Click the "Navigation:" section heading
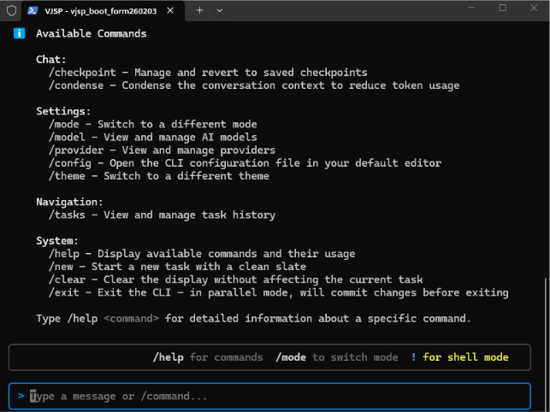This screenshot has width=550, height=412. [x=69, y=202]
